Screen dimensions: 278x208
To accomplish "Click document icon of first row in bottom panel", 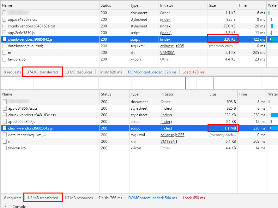I will pos(4,102).
